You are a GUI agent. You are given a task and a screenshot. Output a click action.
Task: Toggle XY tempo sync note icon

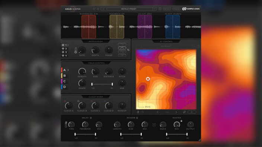(x=138, y=112)
